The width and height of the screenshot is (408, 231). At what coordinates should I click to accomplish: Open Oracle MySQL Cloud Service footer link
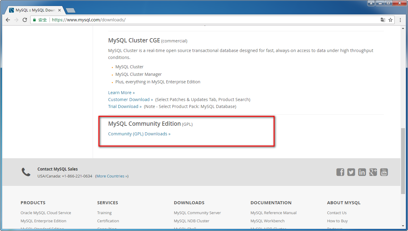pyautogui.click(x=46, y=213)
